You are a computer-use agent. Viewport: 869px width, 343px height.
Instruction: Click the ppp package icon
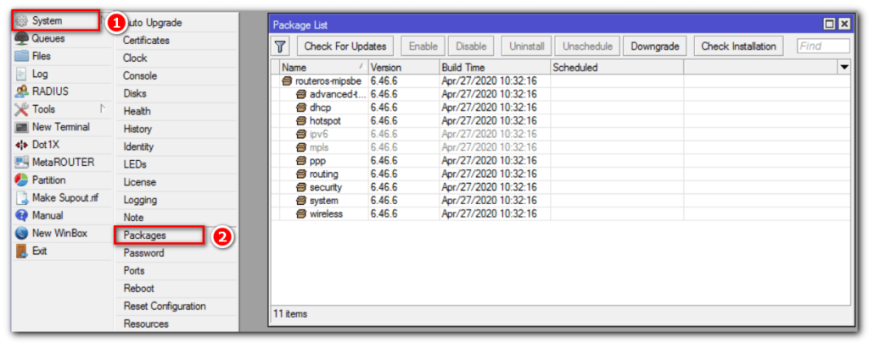pyautogui.click(x=301, y=161)
